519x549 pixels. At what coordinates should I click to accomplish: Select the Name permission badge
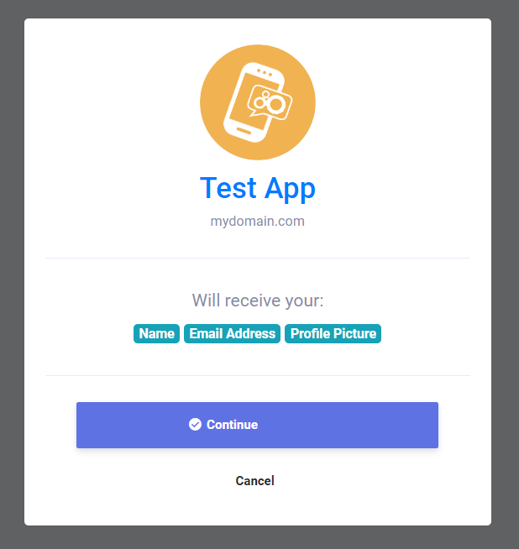(156, 333)
